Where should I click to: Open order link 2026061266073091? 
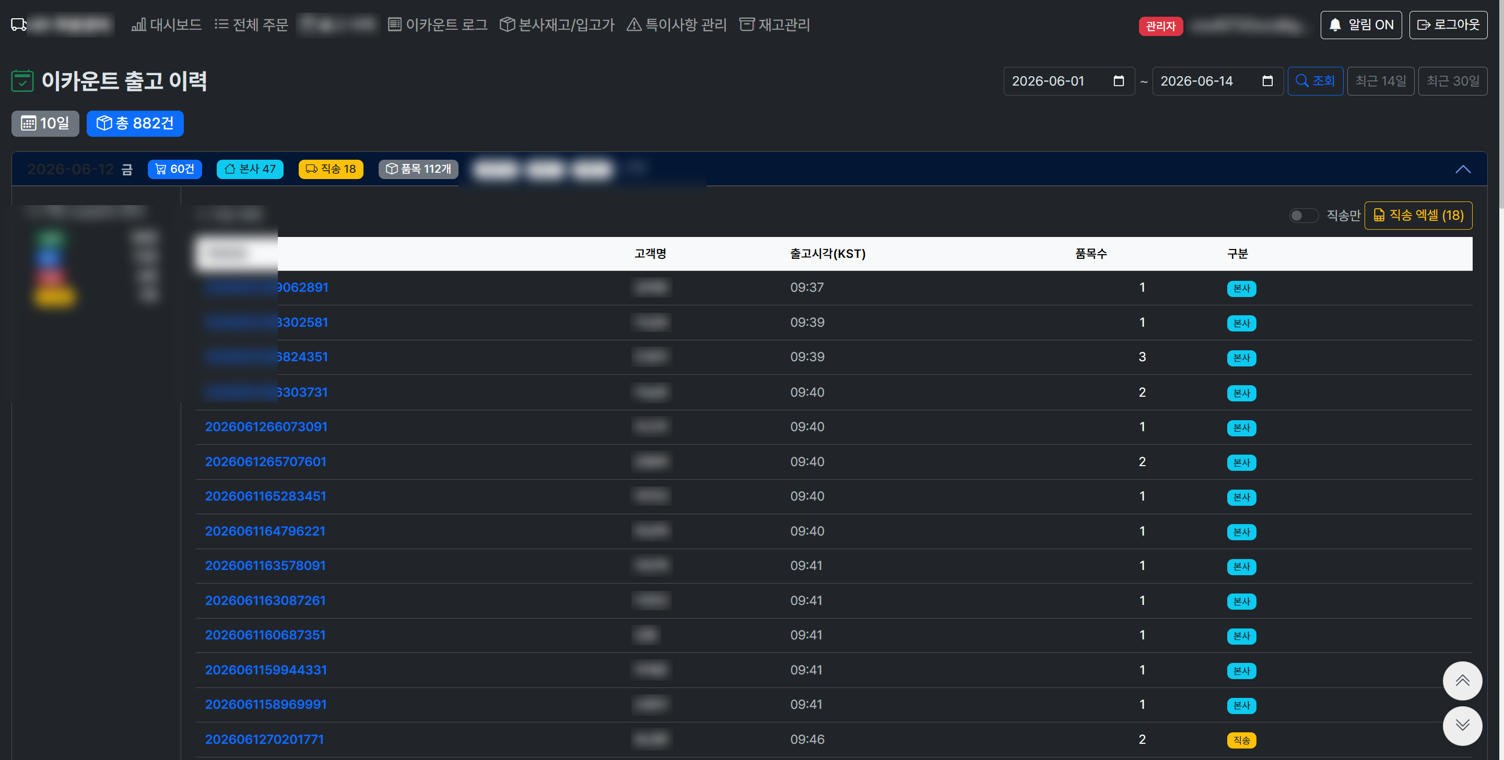point(266,426)
